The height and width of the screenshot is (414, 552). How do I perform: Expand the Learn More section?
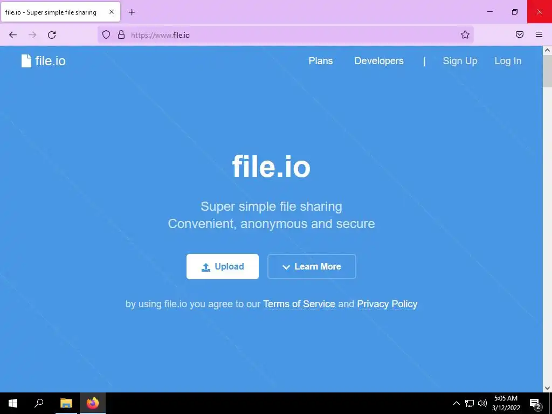coord(312,266)
